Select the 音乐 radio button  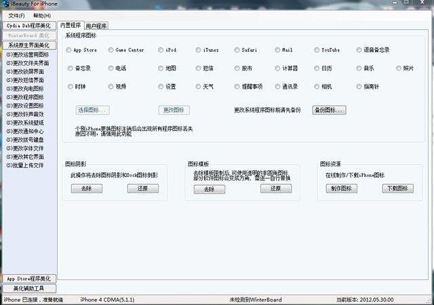[359, 68]
